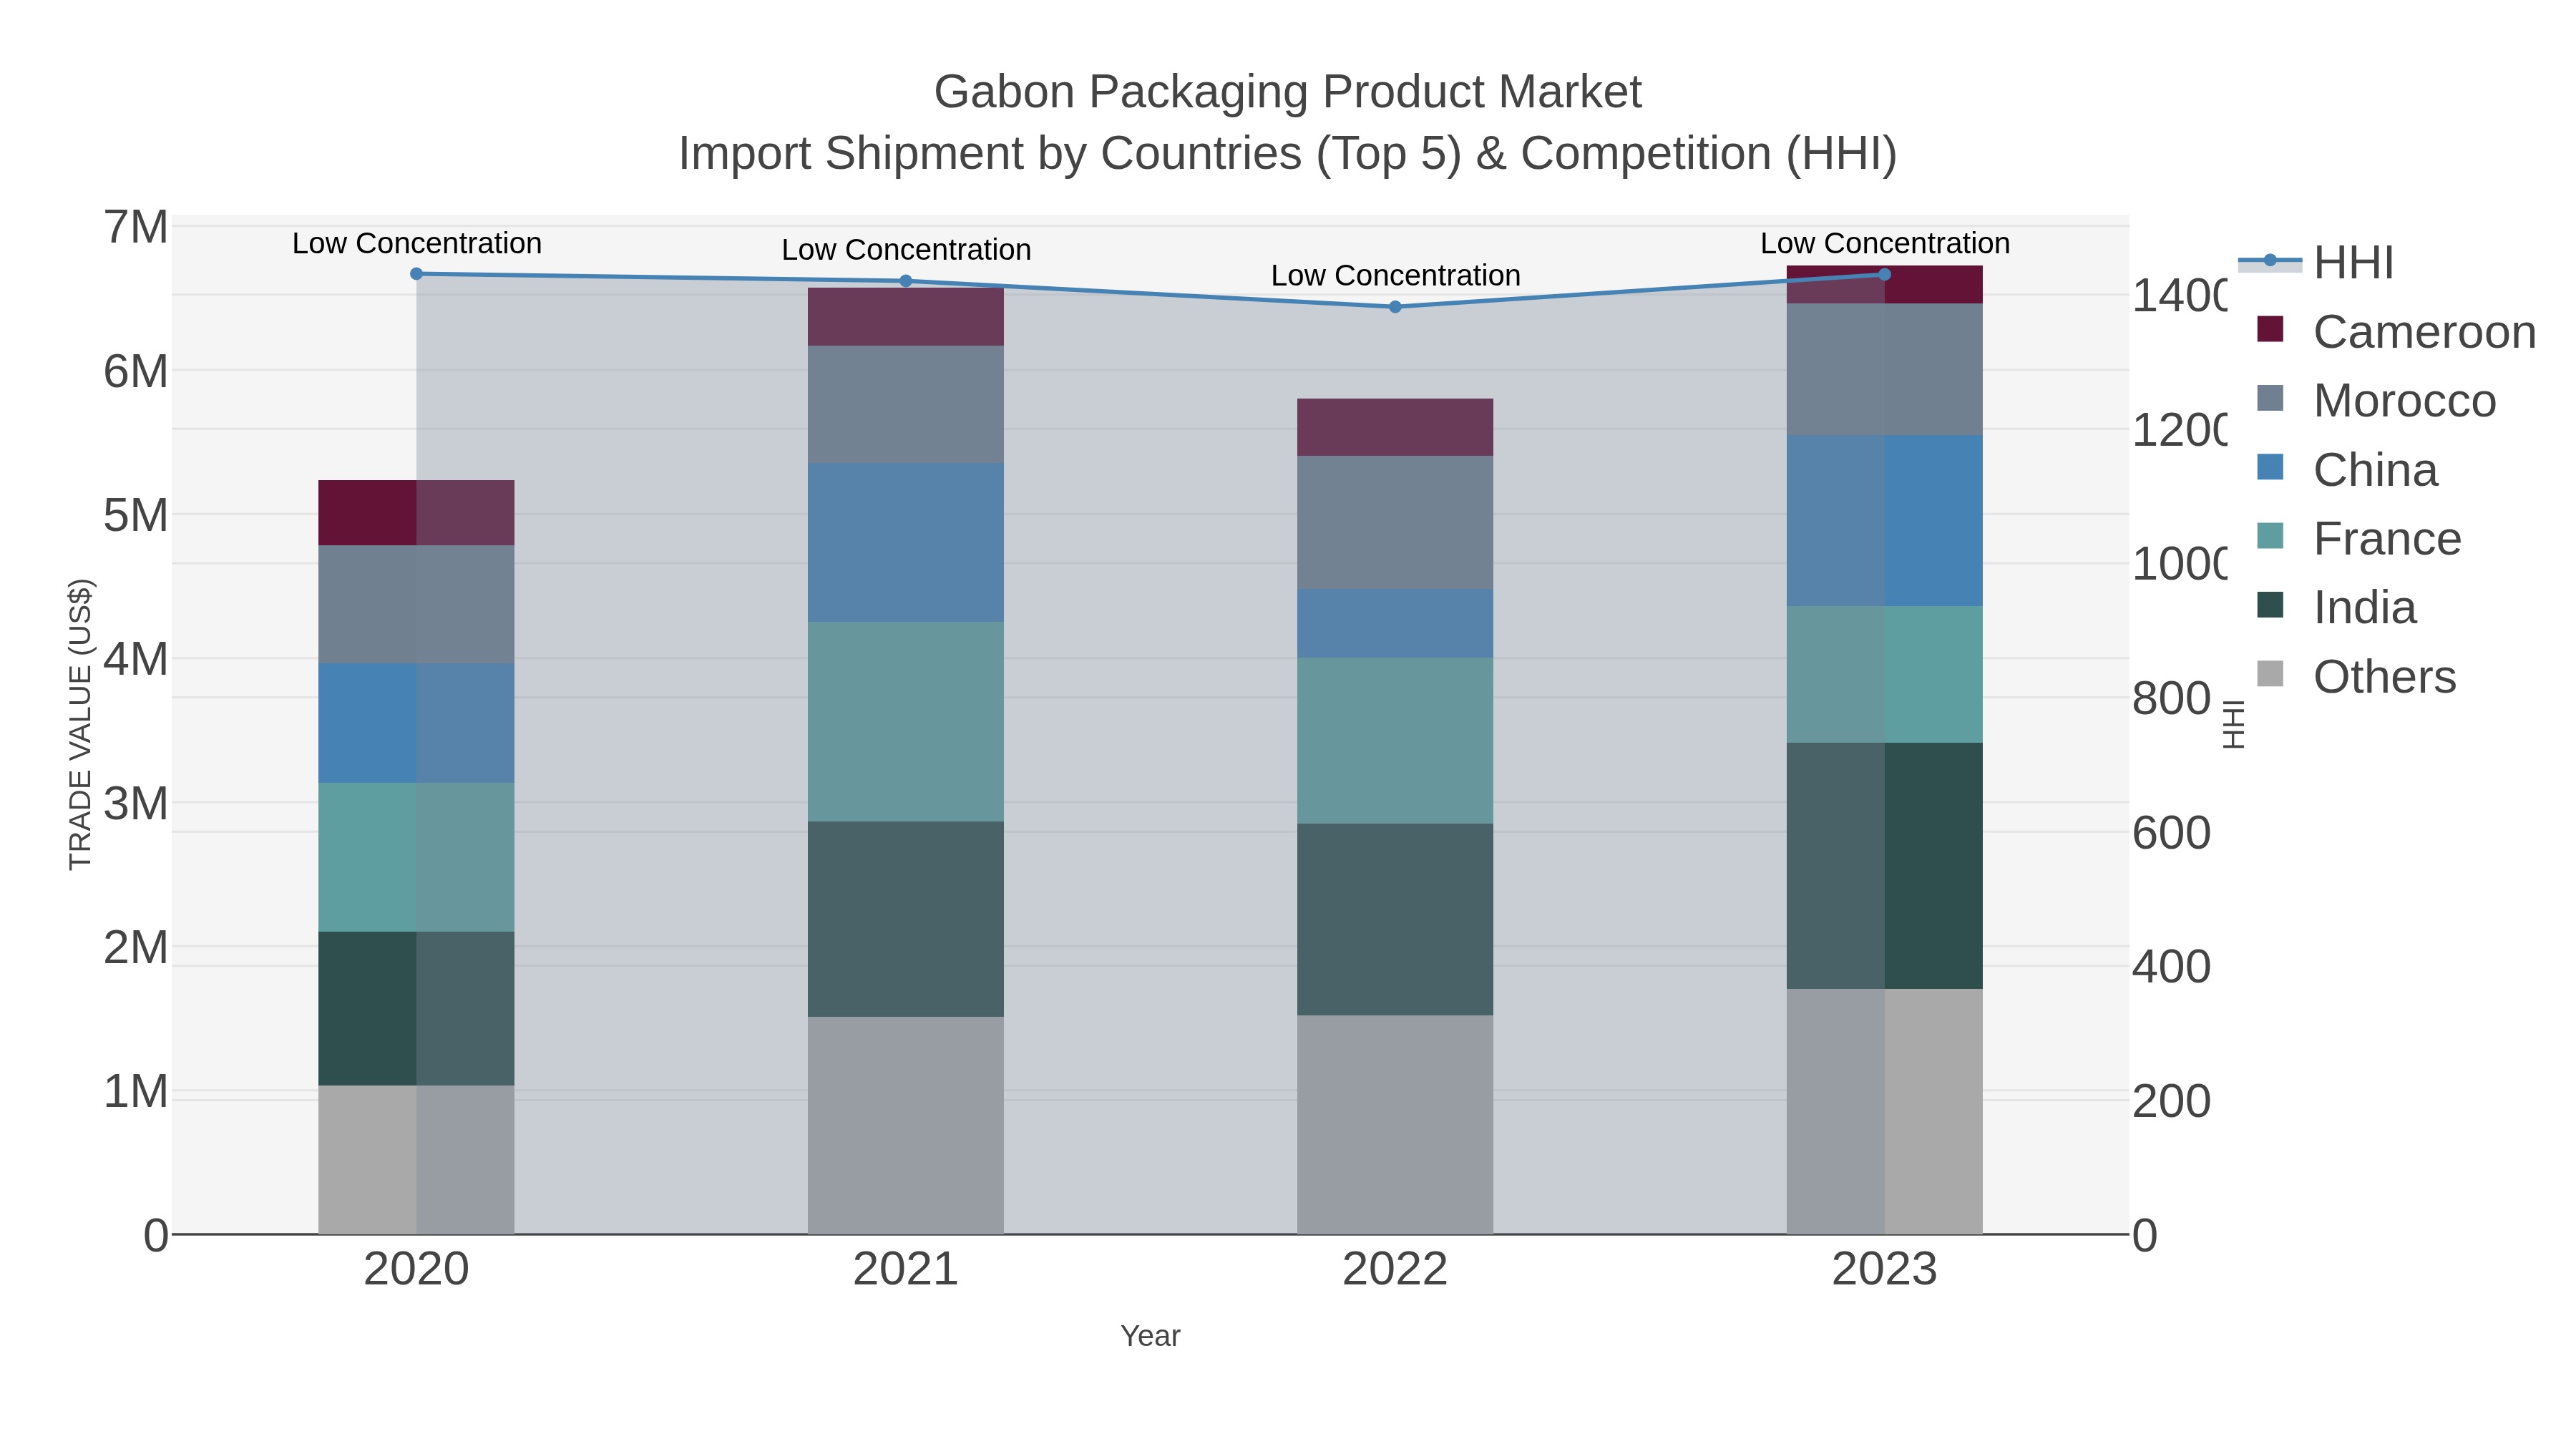2576x1449 pixels.
Task: Click the 'Low Concentration' label above 2021
Action: click(906, 250)
